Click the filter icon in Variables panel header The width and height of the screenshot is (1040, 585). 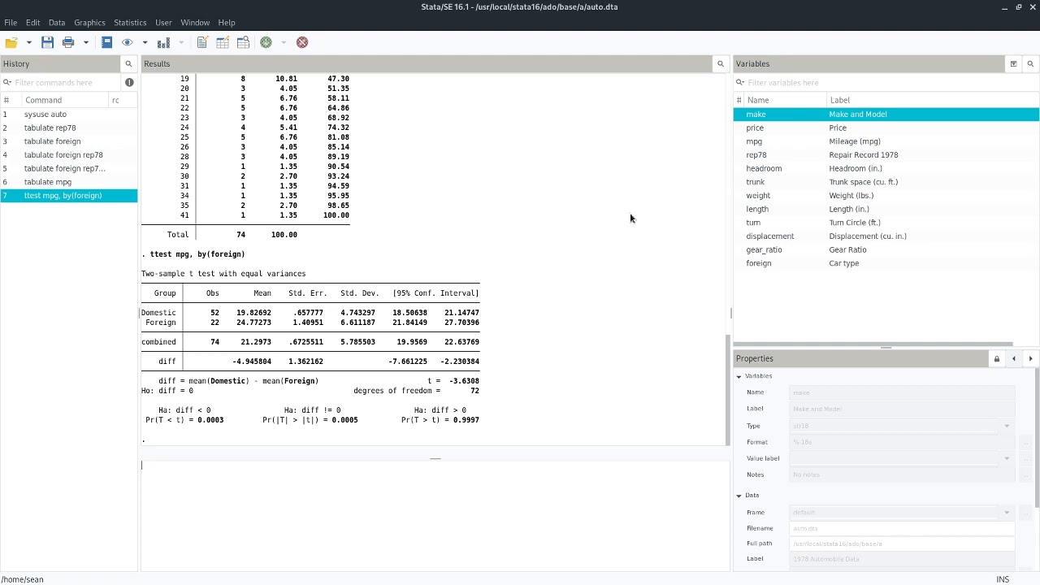tap(1013, 63)
